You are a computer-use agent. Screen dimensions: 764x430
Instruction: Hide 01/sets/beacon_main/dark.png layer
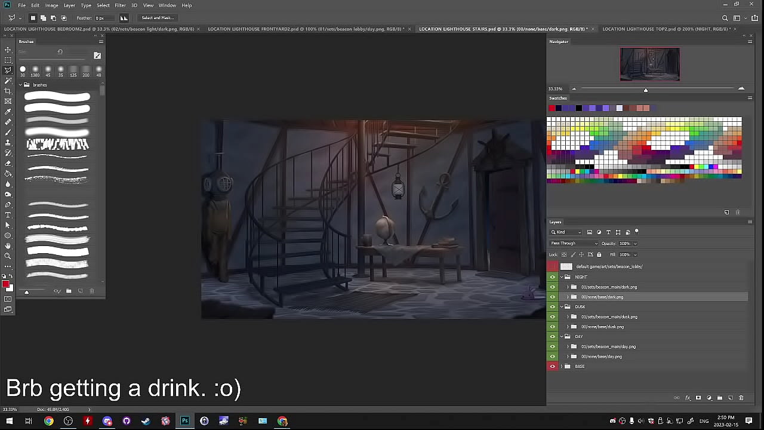552,287
